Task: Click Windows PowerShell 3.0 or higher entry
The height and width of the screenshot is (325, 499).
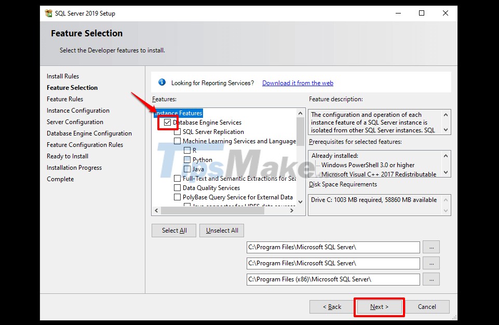Action: 368,165
